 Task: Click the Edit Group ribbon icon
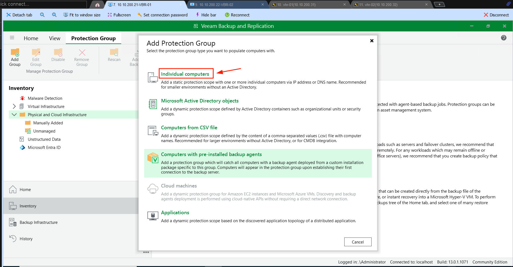[36, 52]
